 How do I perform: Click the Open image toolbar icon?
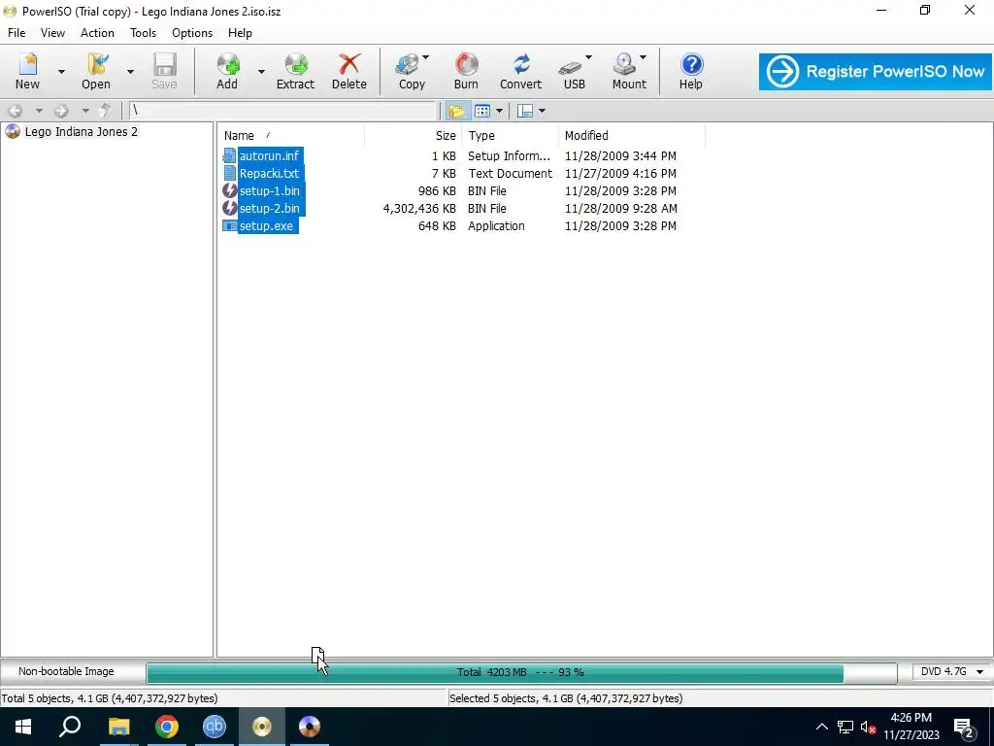(x=96, y=70)
